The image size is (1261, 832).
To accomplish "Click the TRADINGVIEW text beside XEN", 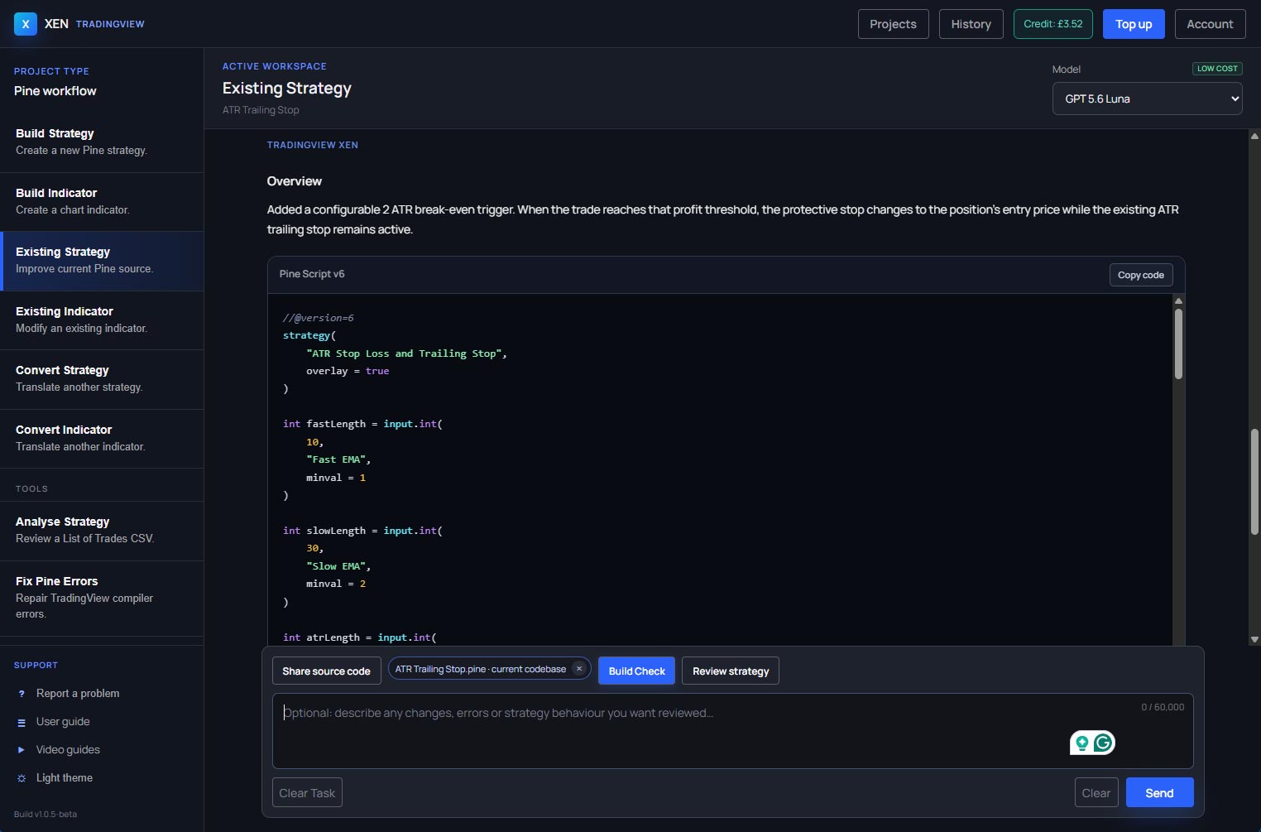I will (x=110, y=24).
